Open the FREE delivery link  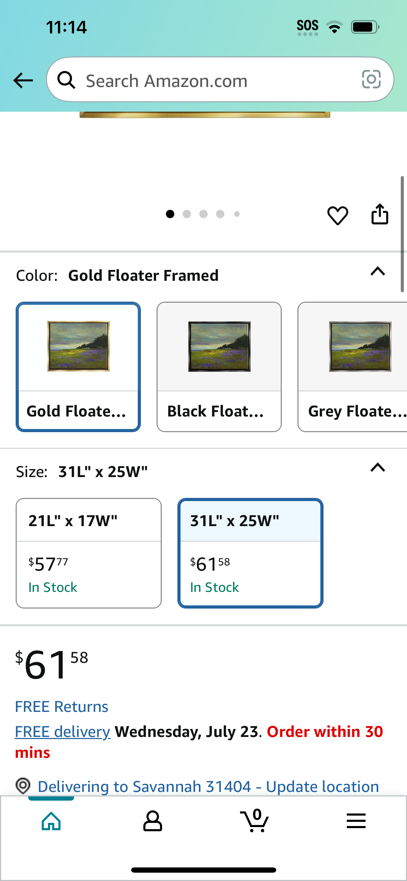(x=63, y=731)
